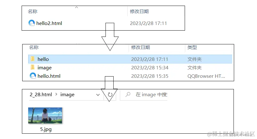Select the hello2.html browser file icon
257x139 pixels.
point(32,23)
